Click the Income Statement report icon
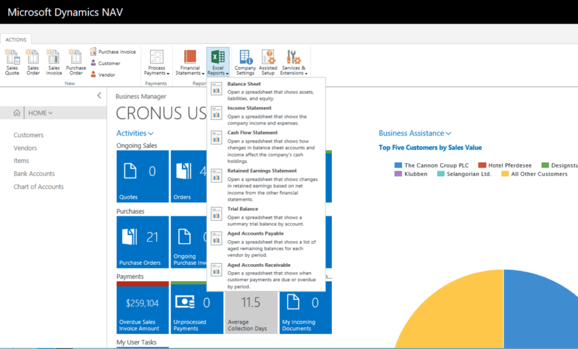Viewport: 578px width, 349px height. pyautogui.click(x=216, y=113)
